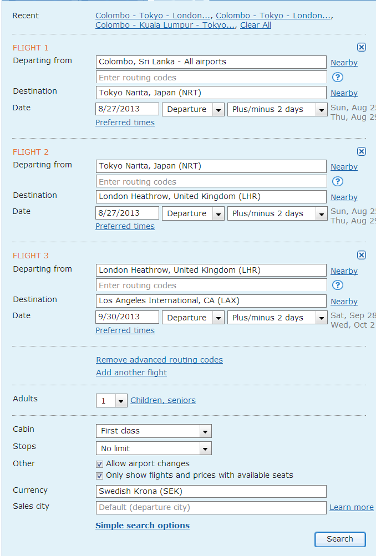Toggle Allow airport changes checkbox
Image resolution: width=376 pixels, height=556 pixels.
tap(100, 464)
